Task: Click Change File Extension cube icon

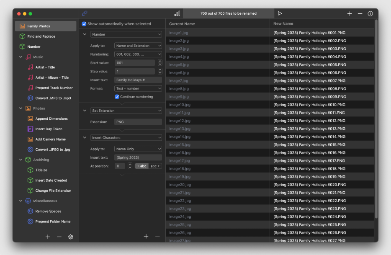Action: (x=31, y=191)
